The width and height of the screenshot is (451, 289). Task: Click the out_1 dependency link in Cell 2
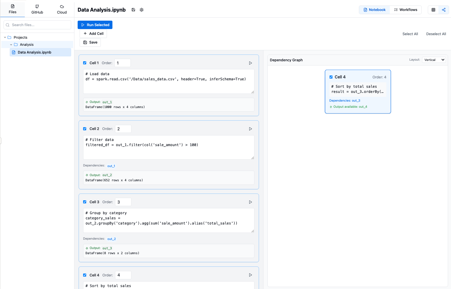(x=111, y=166)
